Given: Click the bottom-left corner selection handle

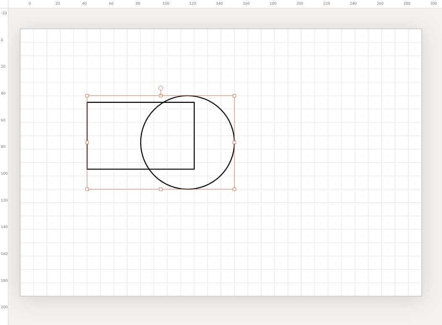Looking at the screenshot, I should tap(87, 189).
